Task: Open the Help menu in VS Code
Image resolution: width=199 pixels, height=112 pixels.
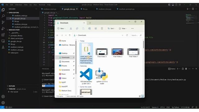Action: 49,5
